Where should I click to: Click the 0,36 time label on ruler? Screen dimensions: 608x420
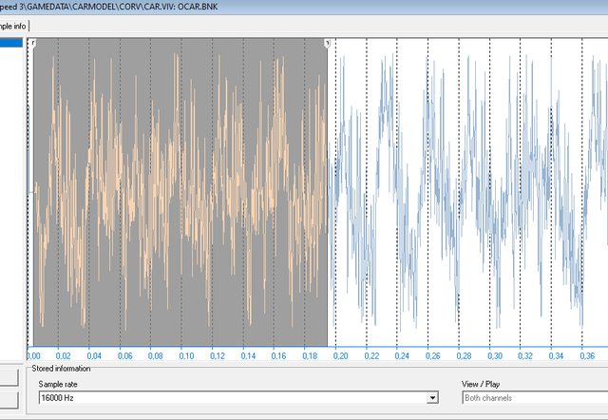(x=587, y=355)
